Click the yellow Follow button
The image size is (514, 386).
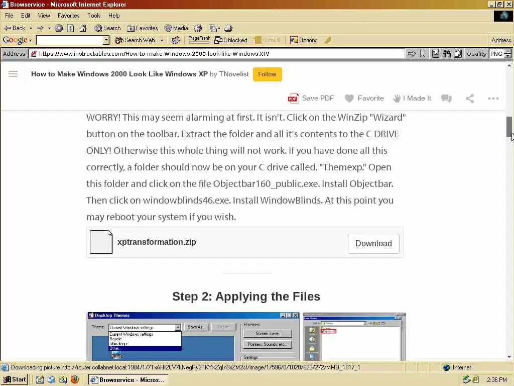tap(267, 74)
